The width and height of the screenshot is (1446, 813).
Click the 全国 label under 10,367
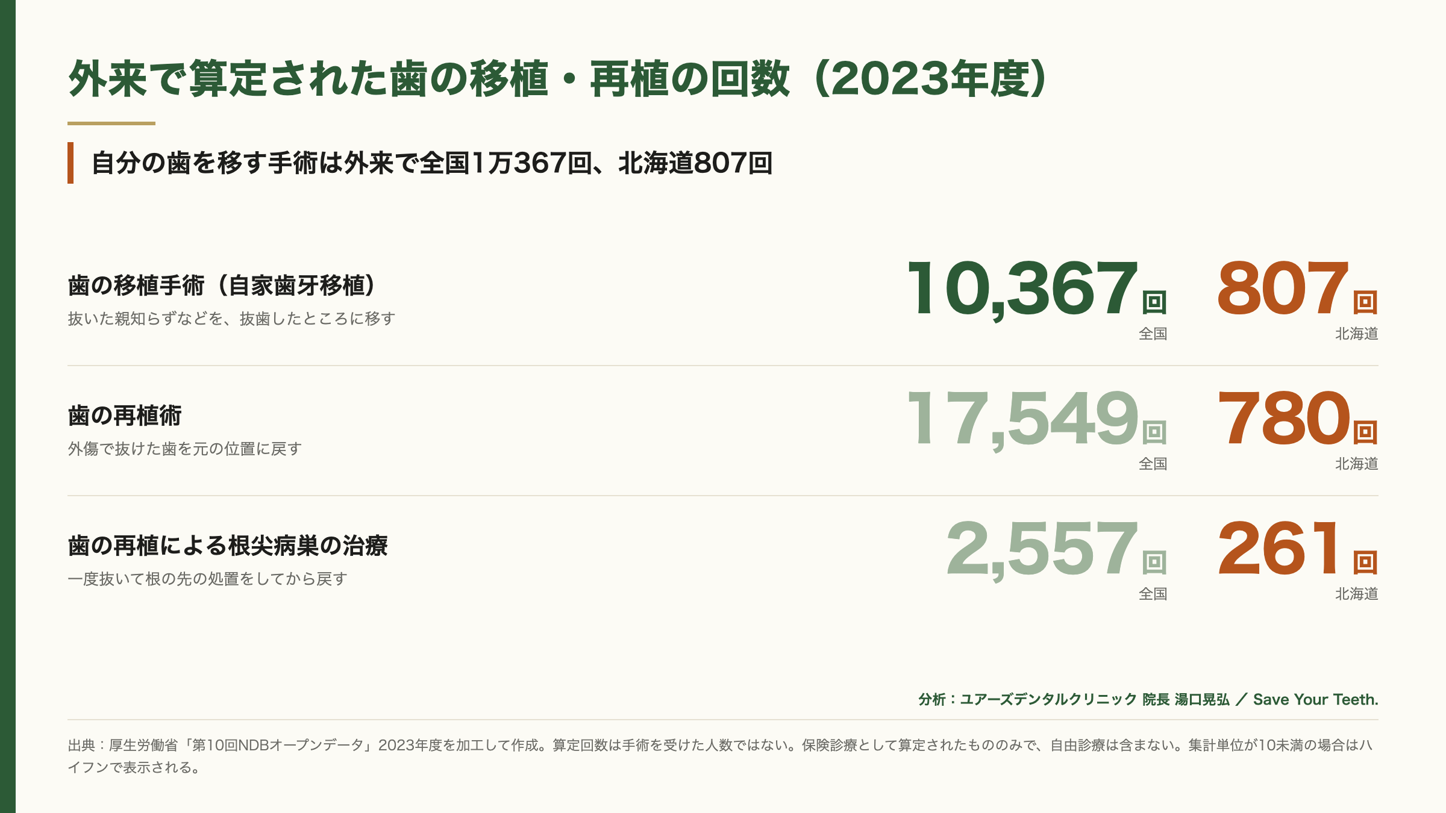tap(1153, 334)
